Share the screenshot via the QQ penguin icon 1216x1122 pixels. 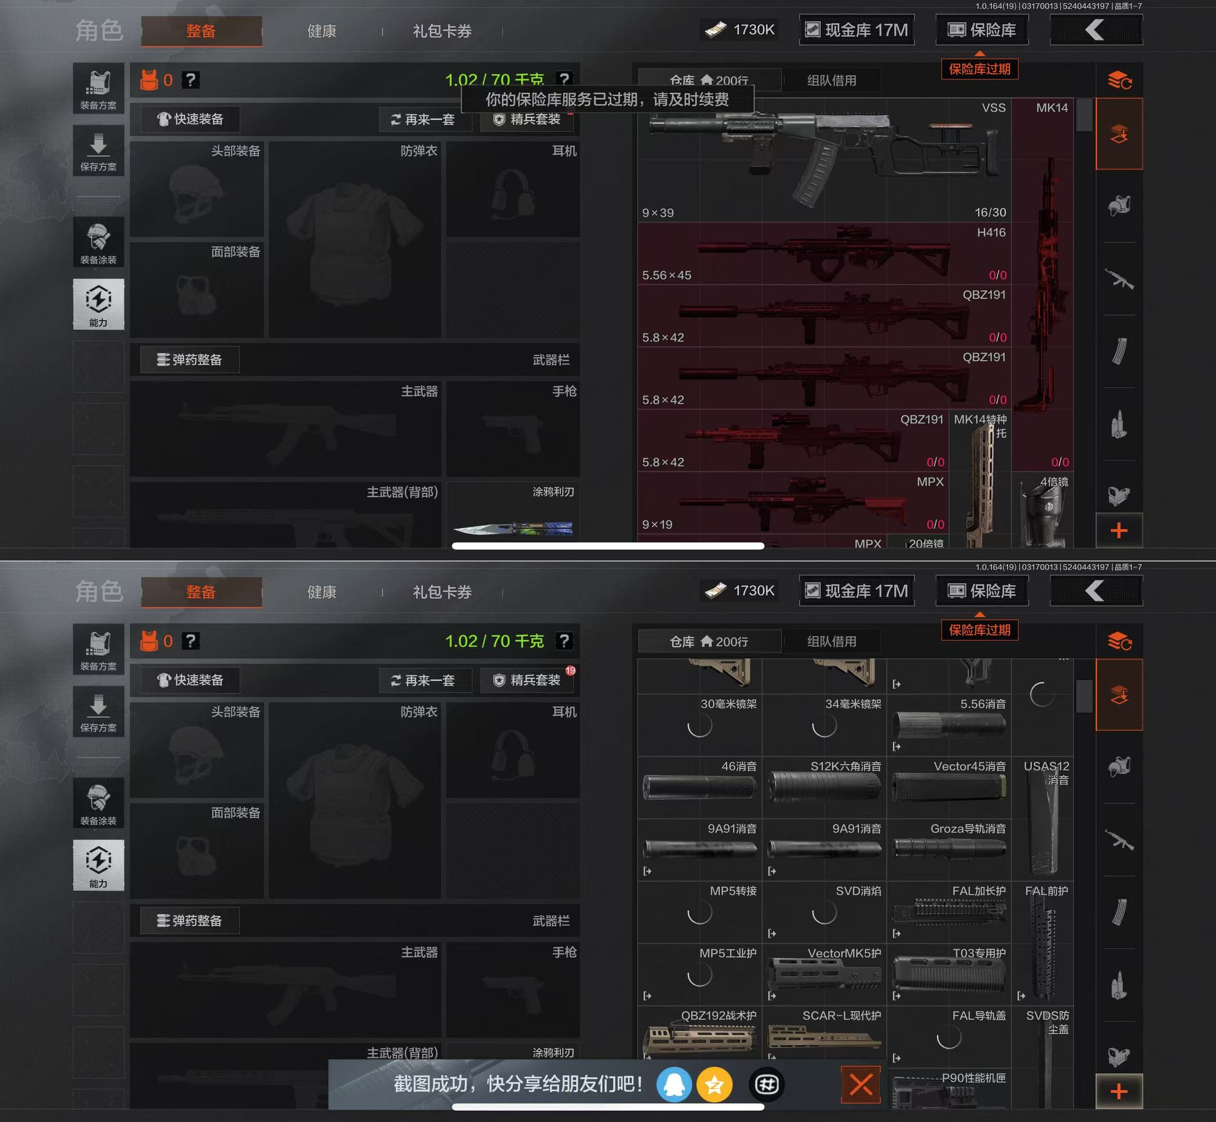(674, 1085)
